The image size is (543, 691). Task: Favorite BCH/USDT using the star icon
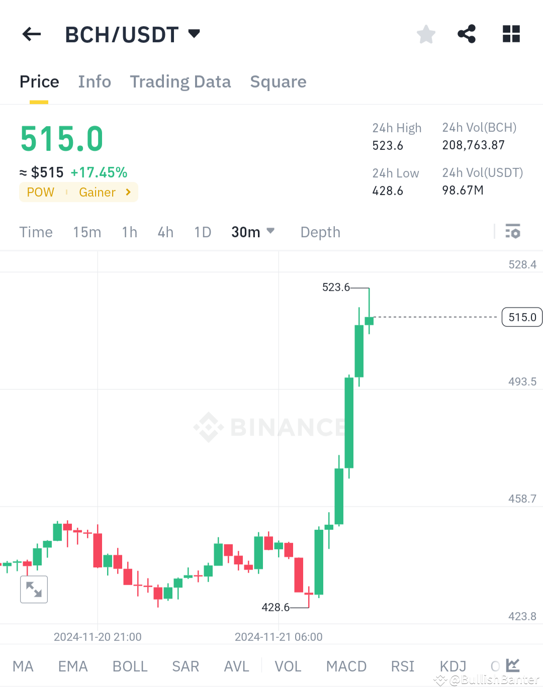(x=426, y=34)
